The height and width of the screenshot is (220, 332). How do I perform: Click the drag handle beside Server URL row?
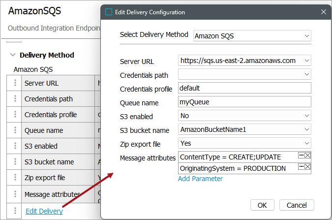point(15,83)
